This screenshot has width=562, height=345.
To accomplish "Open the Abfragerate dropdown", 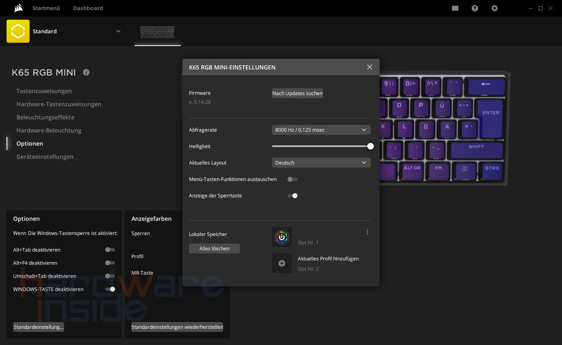I will tap(321, 130).
